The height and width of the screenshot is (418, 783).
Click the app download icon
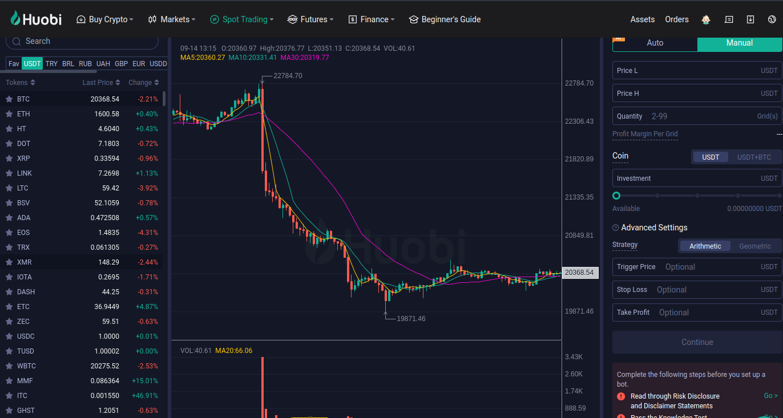tap(750, 19)
